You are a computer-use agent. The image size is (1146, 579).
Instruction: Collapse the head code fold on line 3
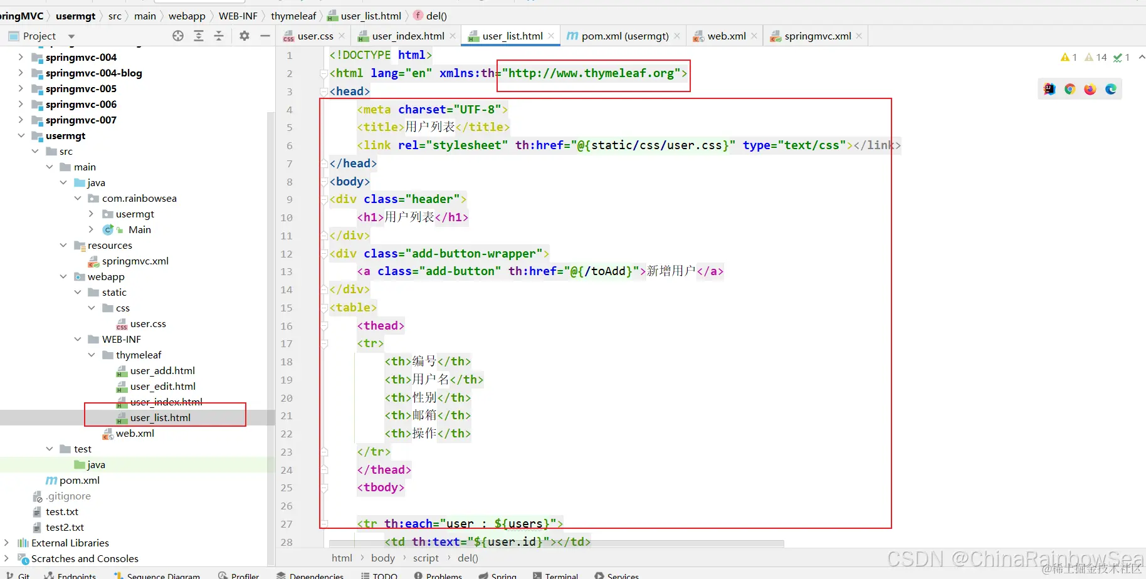[323, 92]
